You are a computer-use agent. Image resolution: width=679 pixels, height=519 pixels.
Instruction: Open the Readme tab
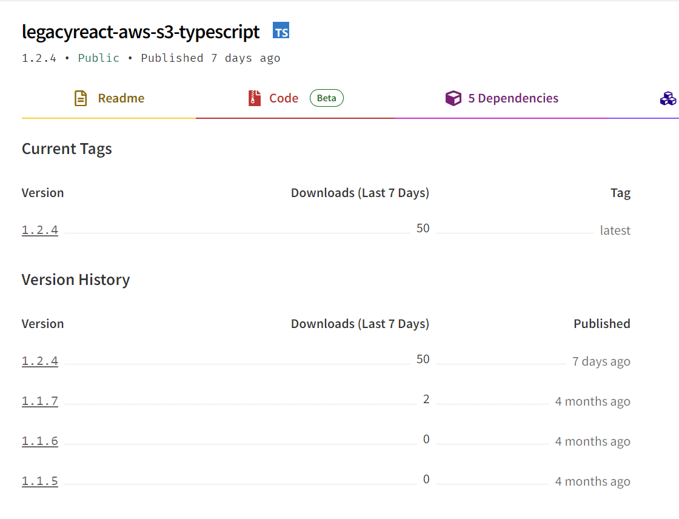[x=109, y=99]
